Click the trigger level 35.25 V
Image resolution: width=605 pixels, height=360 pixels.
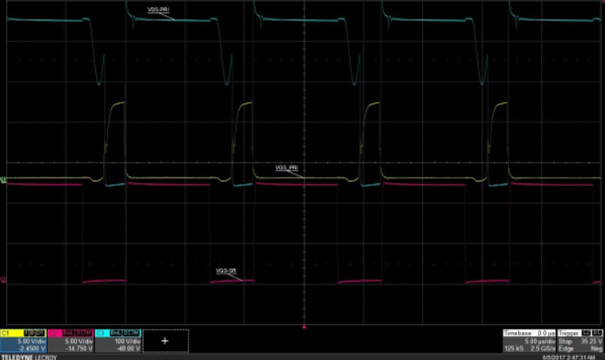(591, 342)
